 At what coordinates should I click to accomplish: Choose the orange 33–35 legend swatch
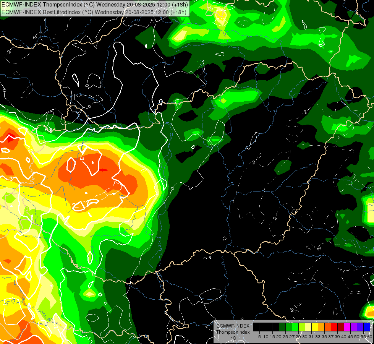321,327
